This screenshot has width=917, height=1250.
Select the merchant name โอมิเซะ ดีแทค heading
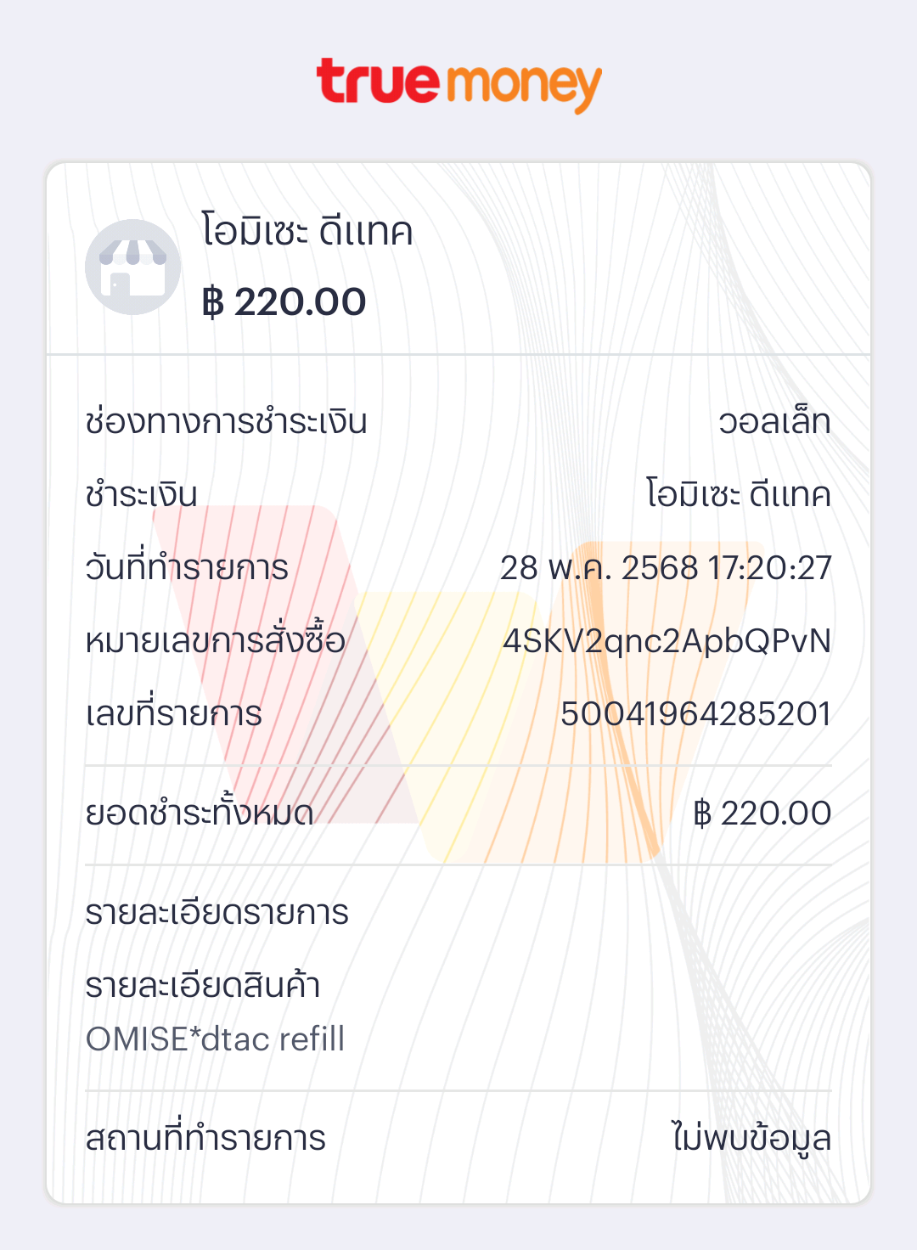(x=307, y=232)
